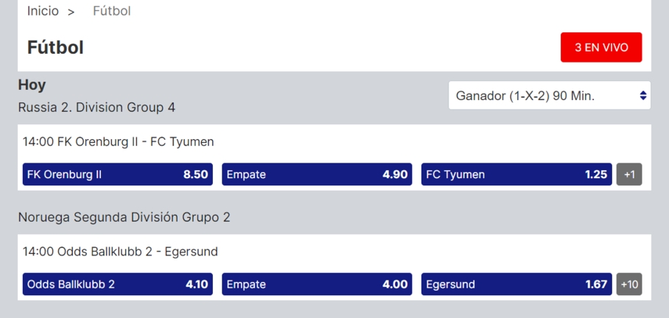Open the 3 EN VIVO live matches
Screen dimensions: 669x318
601,47
